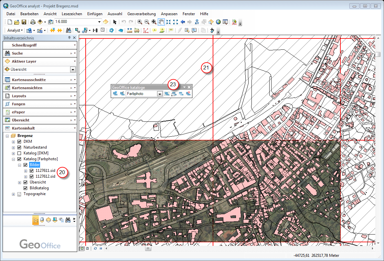Click the Go to XY icon
384x261 pixels.
[197, 22]
